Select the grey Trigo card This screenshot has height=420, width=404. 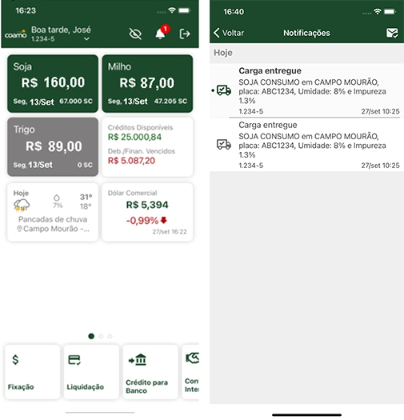[x=53, y=146]
